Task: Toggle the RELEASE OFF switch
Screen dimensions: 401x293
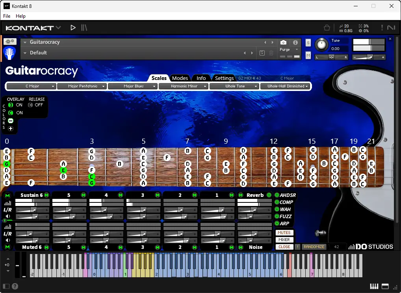Action: (30, 105)
